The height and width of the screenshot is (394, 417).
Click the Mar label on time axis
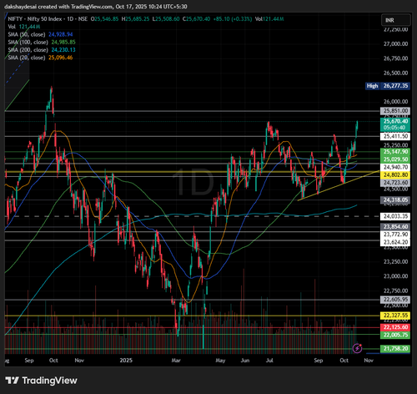[x=176, y=361]
